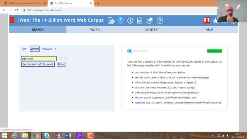Launch Internet Explorer from taskbar
This screenshot has width=247, height=139.
coord(14,136)
